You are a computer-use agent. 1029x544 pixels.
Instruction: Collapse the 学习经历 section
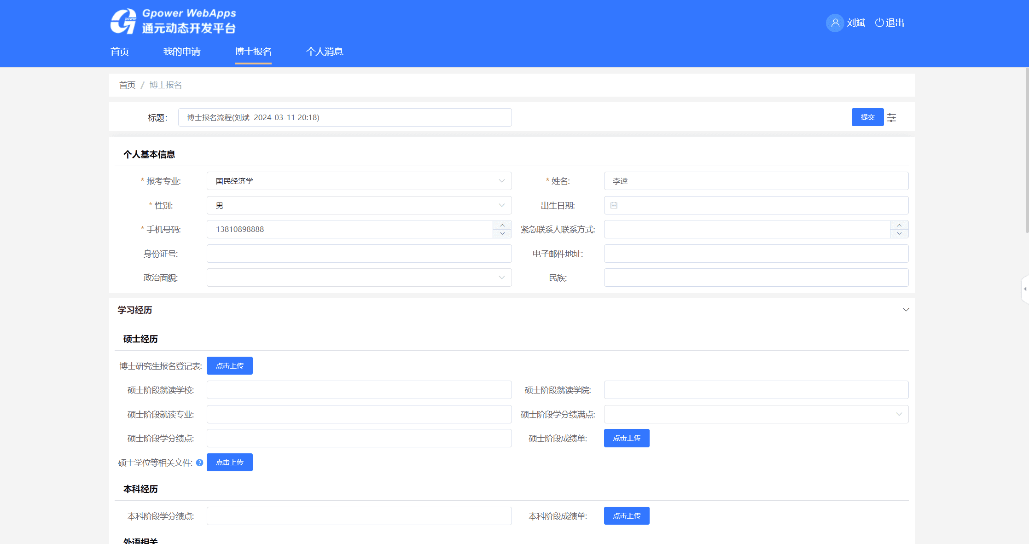[906, 310]
